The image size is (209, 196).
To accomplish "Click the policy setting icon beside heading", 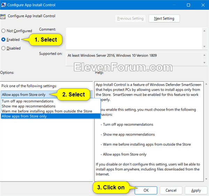I will coord(3,16).
